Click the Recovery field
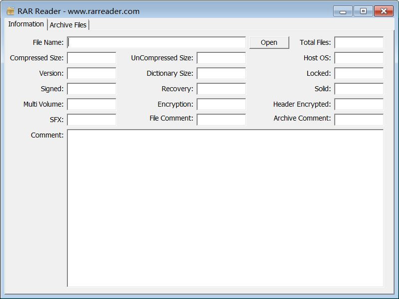The width and height of the screenshot is (399, 299). [x=221, y=89]
